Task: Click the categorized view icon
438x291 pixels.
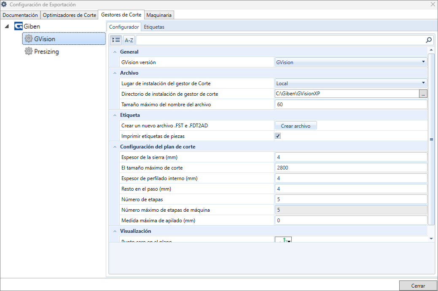Action: coord(116,40)
